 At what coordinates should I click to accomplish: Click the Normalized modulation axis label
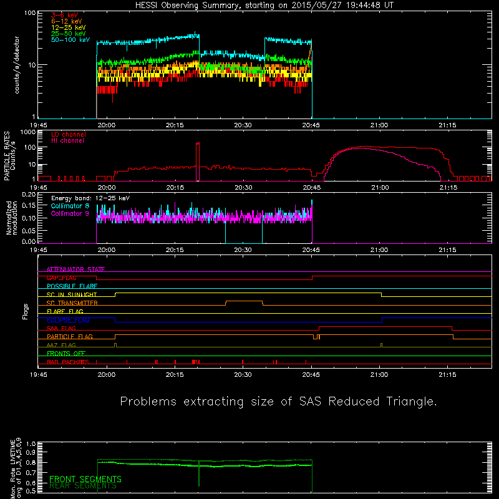pyautogui.click(x=12, y=218)
